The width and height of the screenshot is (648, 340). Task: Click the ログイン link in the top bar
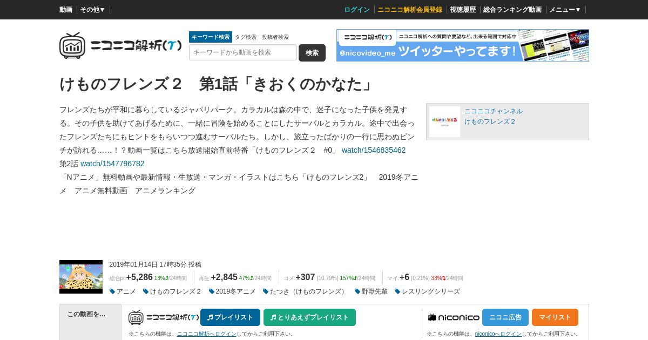click(x=357, y=10)
